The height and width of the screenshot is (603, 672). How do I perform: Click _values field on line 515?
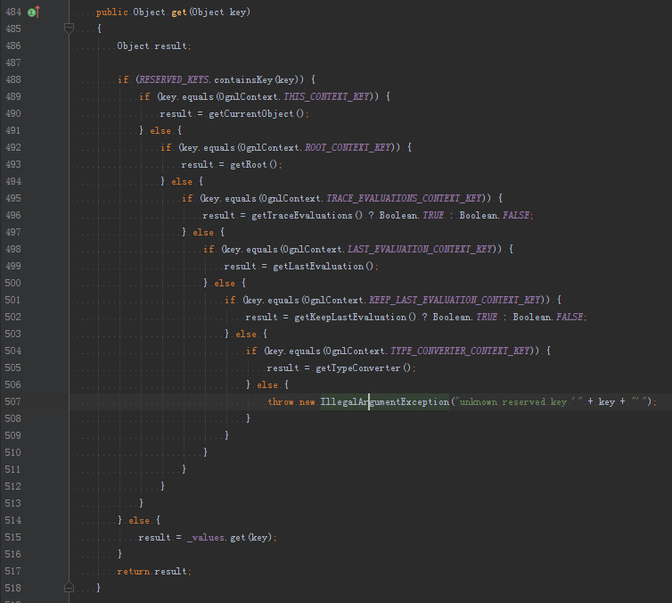tap(206, 537)
